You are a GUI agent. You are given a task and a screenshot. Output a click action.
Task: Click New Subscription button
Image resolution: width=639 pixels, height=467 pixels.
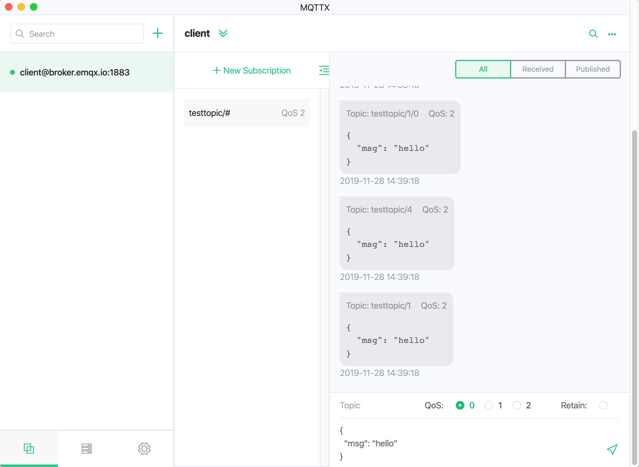[252, 70]
